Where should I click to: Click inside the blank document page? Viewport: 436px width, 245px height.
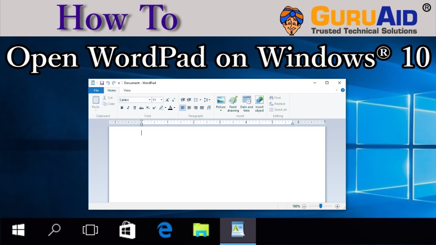coord(217,165)
